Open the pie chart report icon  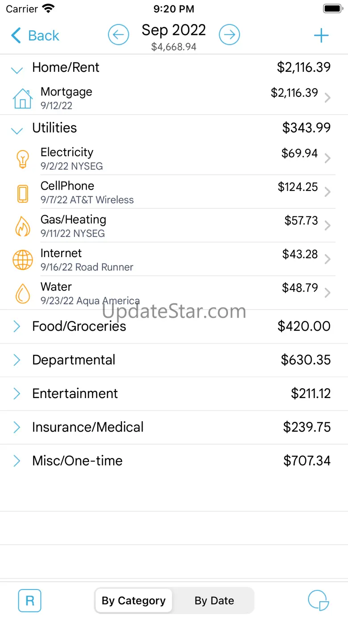[318, 601]
